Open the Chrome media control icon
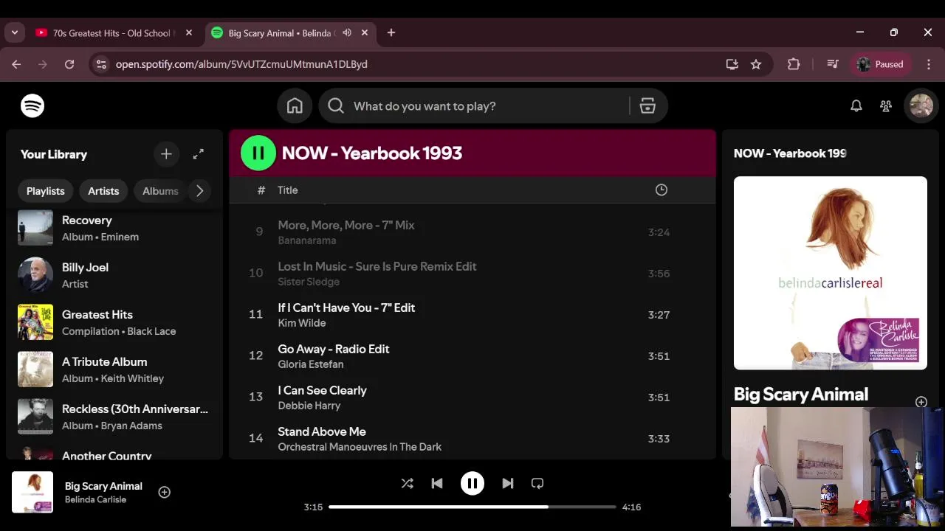The width and height of the screenshot is (945, 531). point(833,64)
